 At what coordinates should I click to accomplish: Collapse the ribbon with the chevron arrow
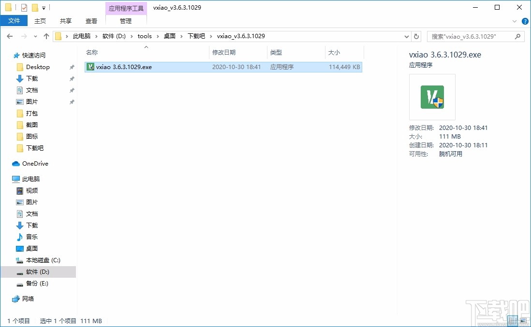tap(514, 21)
